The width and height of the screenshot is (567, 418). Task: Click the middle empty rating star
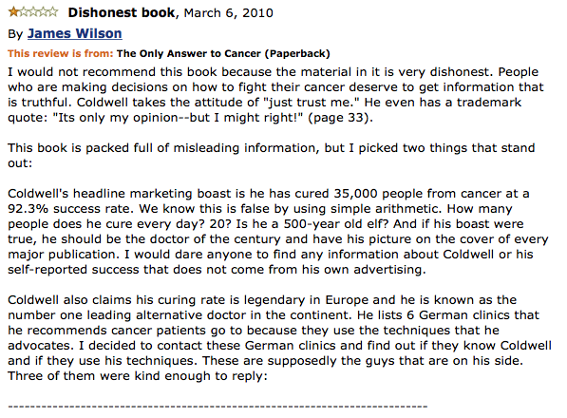point(33,12)
